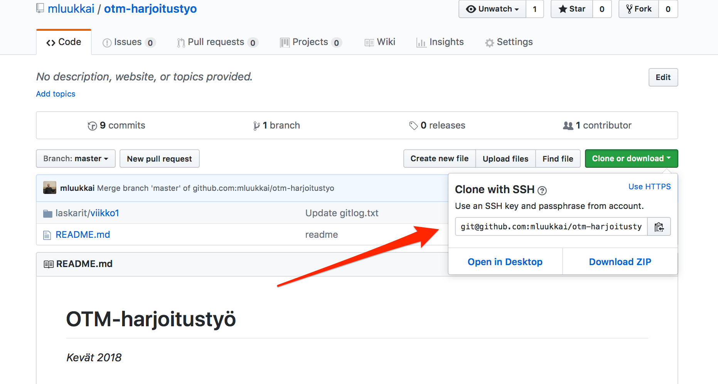Open the otm-harjoitustyo repository title link

coord(150,8)
